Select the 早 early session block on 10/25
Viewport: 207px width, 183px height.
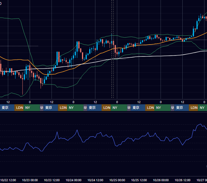[x=129, y=108]
